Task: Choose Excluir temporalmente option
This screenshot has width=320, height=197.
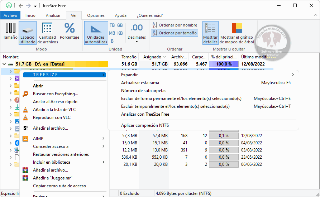Action: pyautogui.click(x=175, y=106)
